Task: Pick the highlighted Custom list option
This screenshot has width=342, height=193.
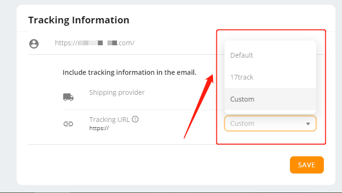Action: point(270,99)
